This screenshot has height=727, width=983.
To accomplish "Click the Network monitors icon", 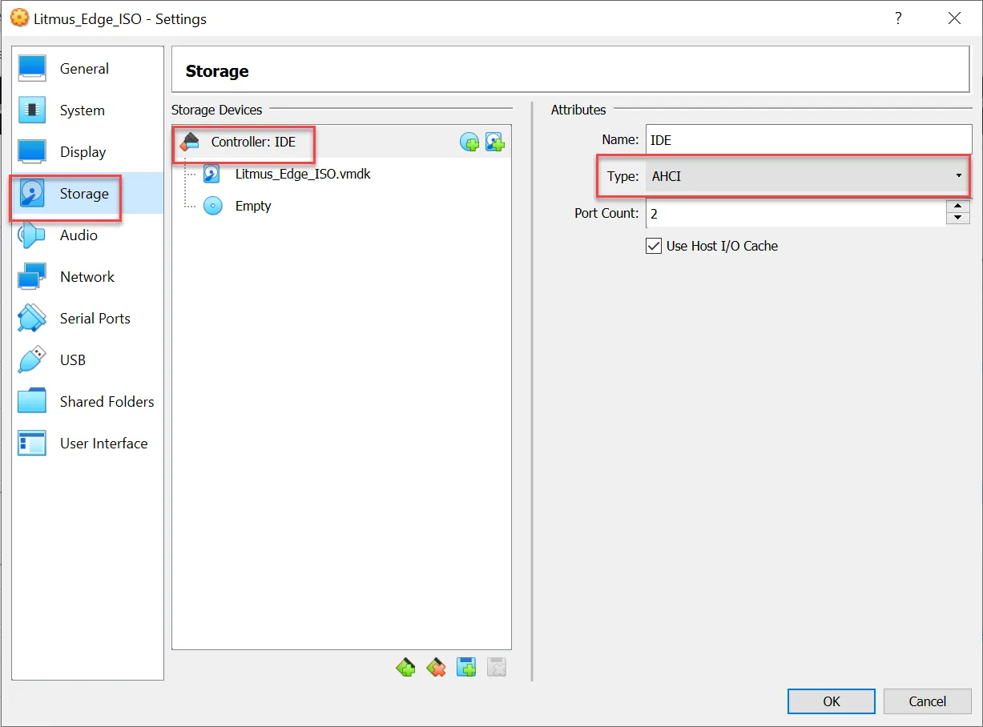I will 32,277.
